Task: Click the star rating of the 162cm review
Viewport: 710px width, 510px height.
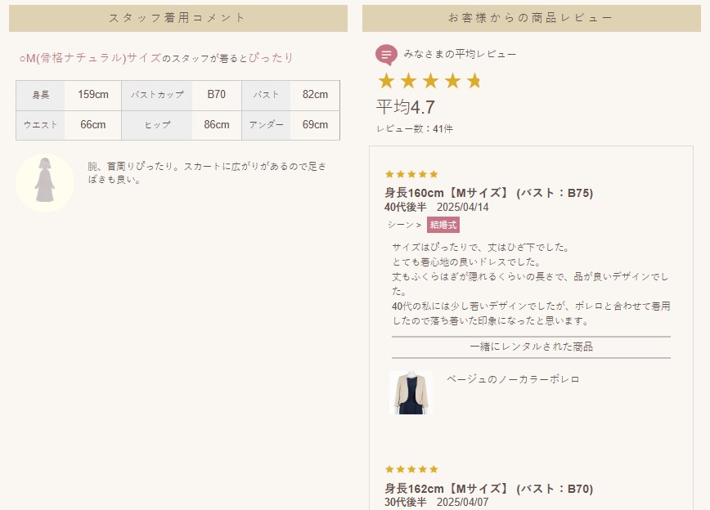Action: point(411,469)
